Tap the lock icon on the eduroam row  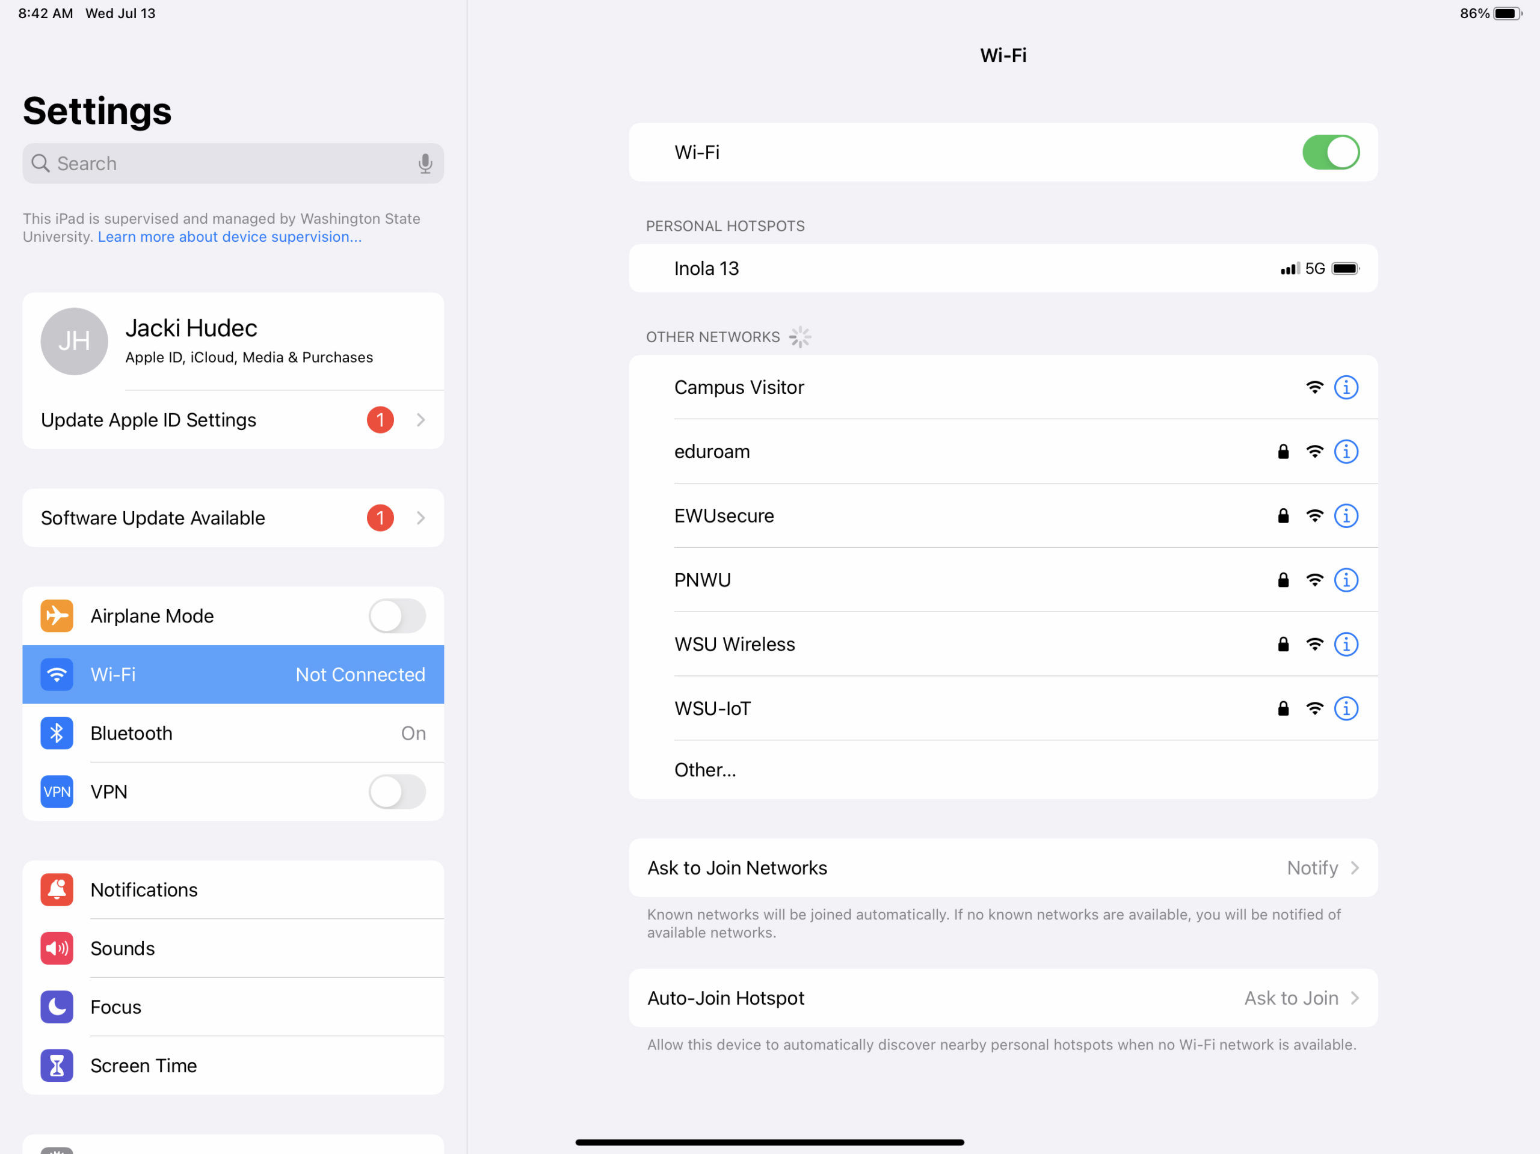(1283, 451)
